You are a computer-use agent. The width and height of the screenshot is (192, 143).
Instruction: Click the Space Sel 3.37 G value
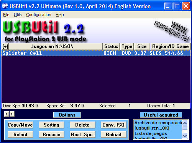[77, 106]
